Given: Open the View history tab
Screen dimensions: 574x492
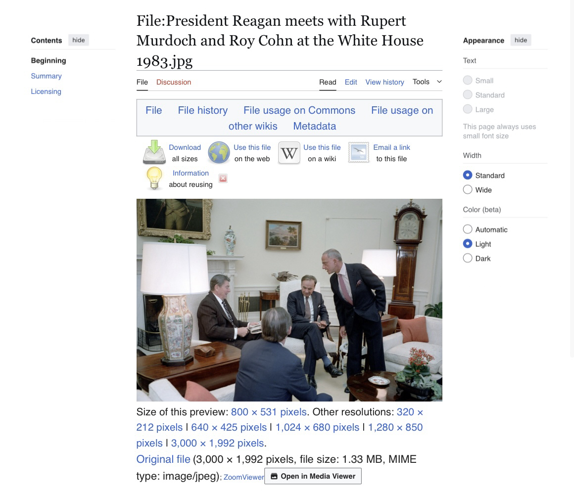Looking at the screenshot, I should (384, 82).
